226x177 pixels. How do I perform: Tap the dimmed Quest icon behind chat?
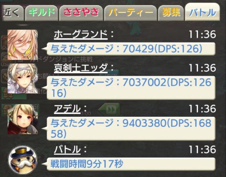4,43
